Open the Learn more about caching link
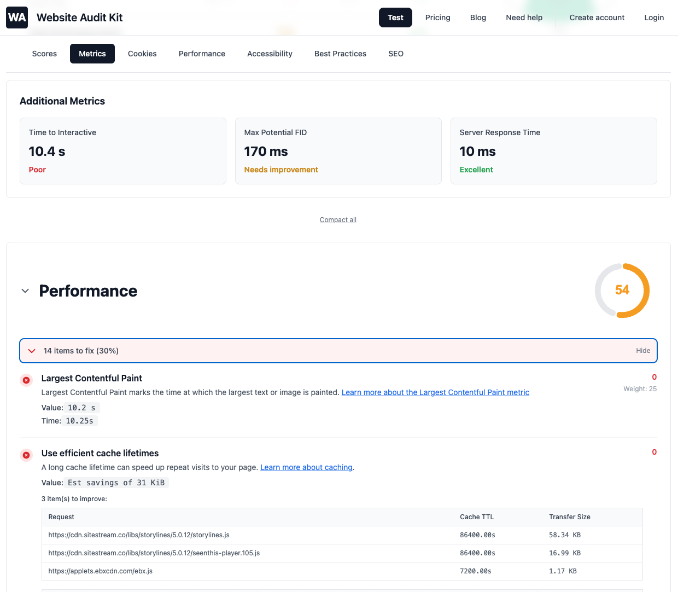 click(306, 467)
